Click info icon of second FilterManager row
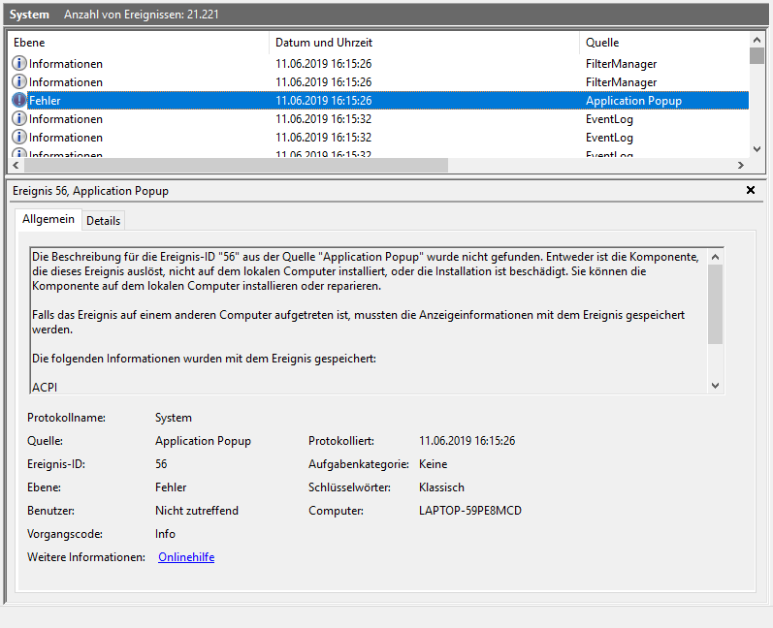Image resolution: width=773 pixels, height=628 pixels. 18,81
